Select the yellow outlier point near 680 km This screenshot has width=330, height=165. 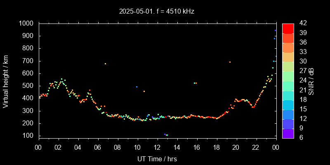click(105, 64)
